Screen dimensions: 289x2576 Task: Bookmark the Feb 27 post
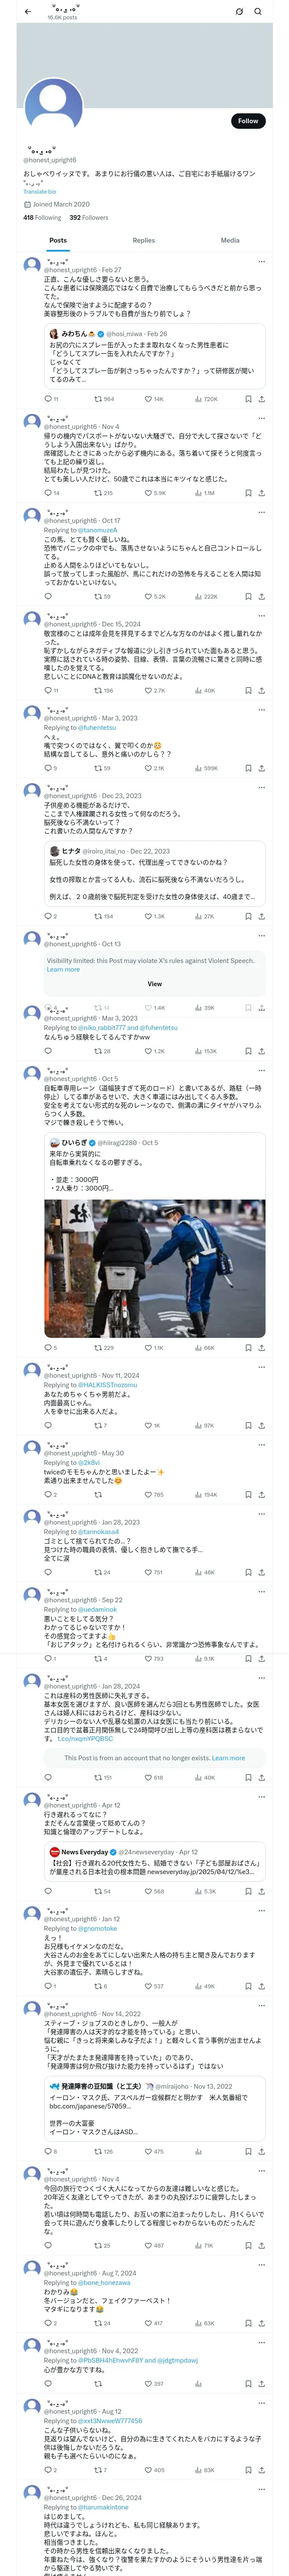point(248,399)
